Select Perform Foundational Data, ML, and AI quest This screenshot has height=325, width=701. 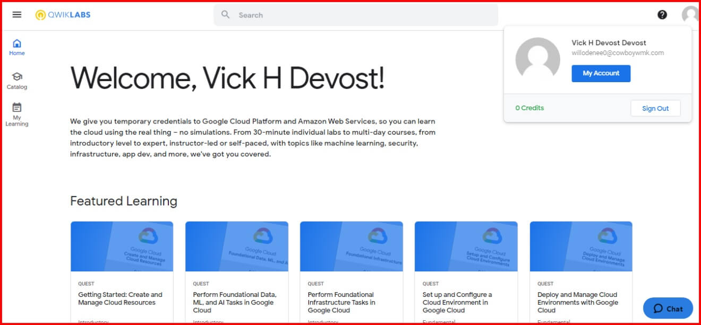tap(234, 302)
